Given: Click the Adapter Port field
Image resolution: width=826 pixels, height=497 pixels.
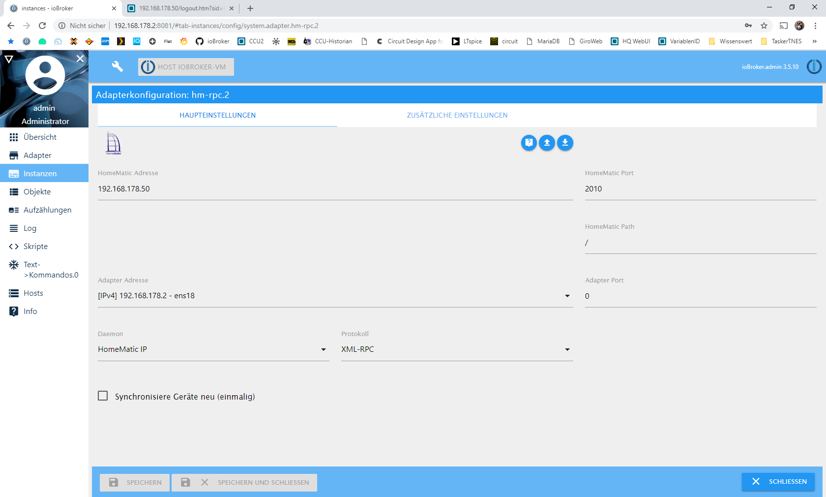Looking at the screenshot, I should pyautogui.click(x=701, y=296).
